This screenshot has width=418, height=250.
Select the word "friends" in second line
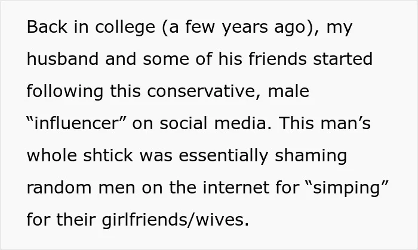[x=278, y=59]
